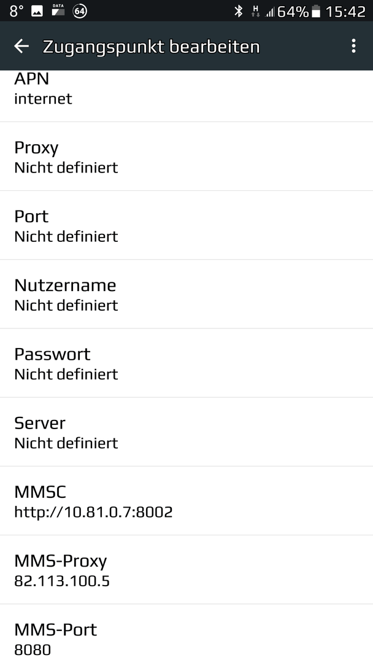Tap the DATA notification icon
373x663 pixels.
(58, 10)
